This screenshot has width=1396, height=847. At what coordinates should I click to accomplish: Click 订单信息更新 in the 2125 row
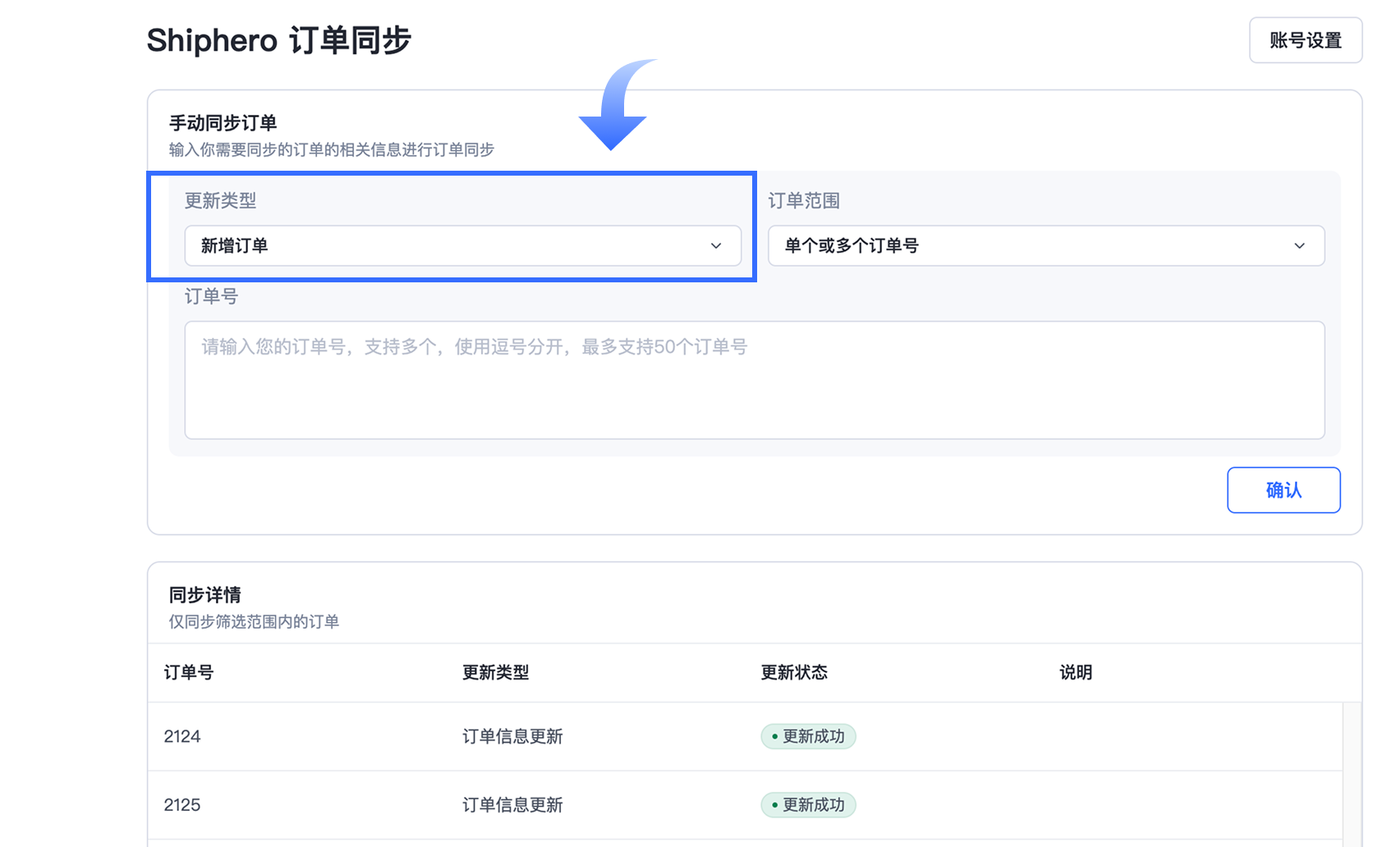point(512,804)
